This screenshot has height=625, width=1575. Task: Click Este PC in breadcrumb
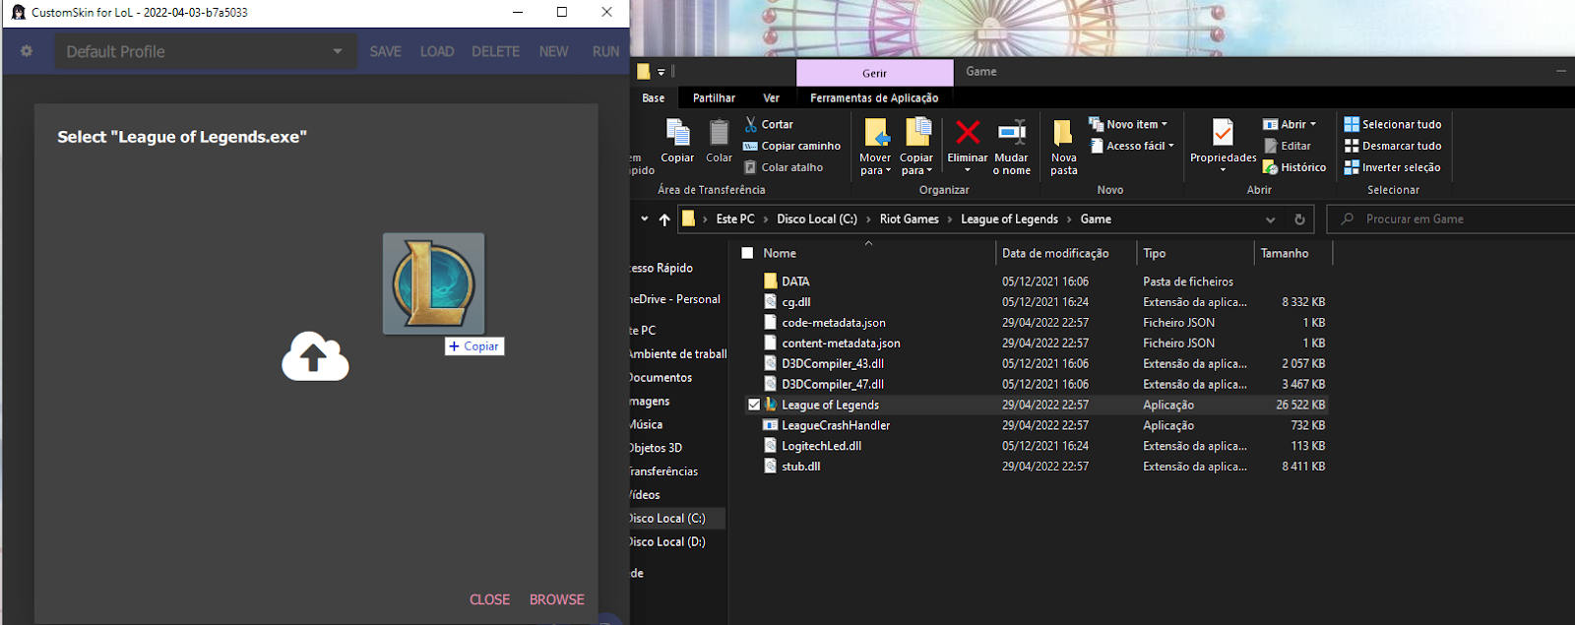coord(735,219)
